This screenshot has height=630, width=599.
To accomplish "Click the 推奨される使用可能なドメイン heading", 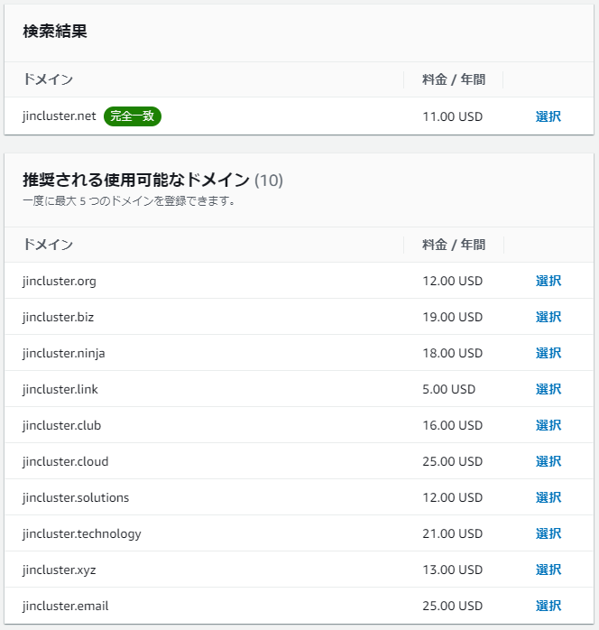I will 135,181.
